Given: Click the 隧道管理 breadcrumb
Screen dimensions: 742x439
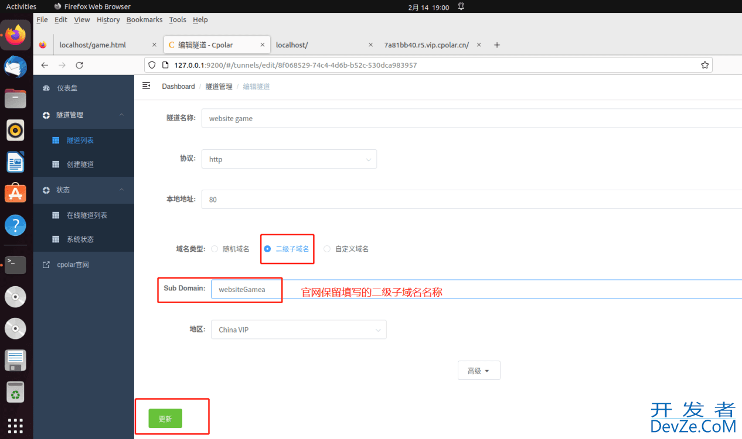Looking at the screenshot, I should tap(219, 87).
